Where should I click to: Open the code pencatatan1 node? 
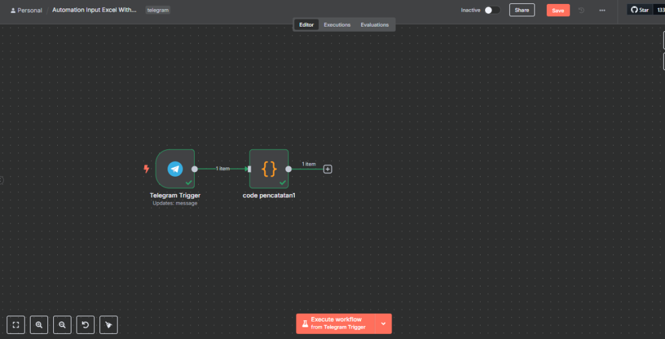269,169
